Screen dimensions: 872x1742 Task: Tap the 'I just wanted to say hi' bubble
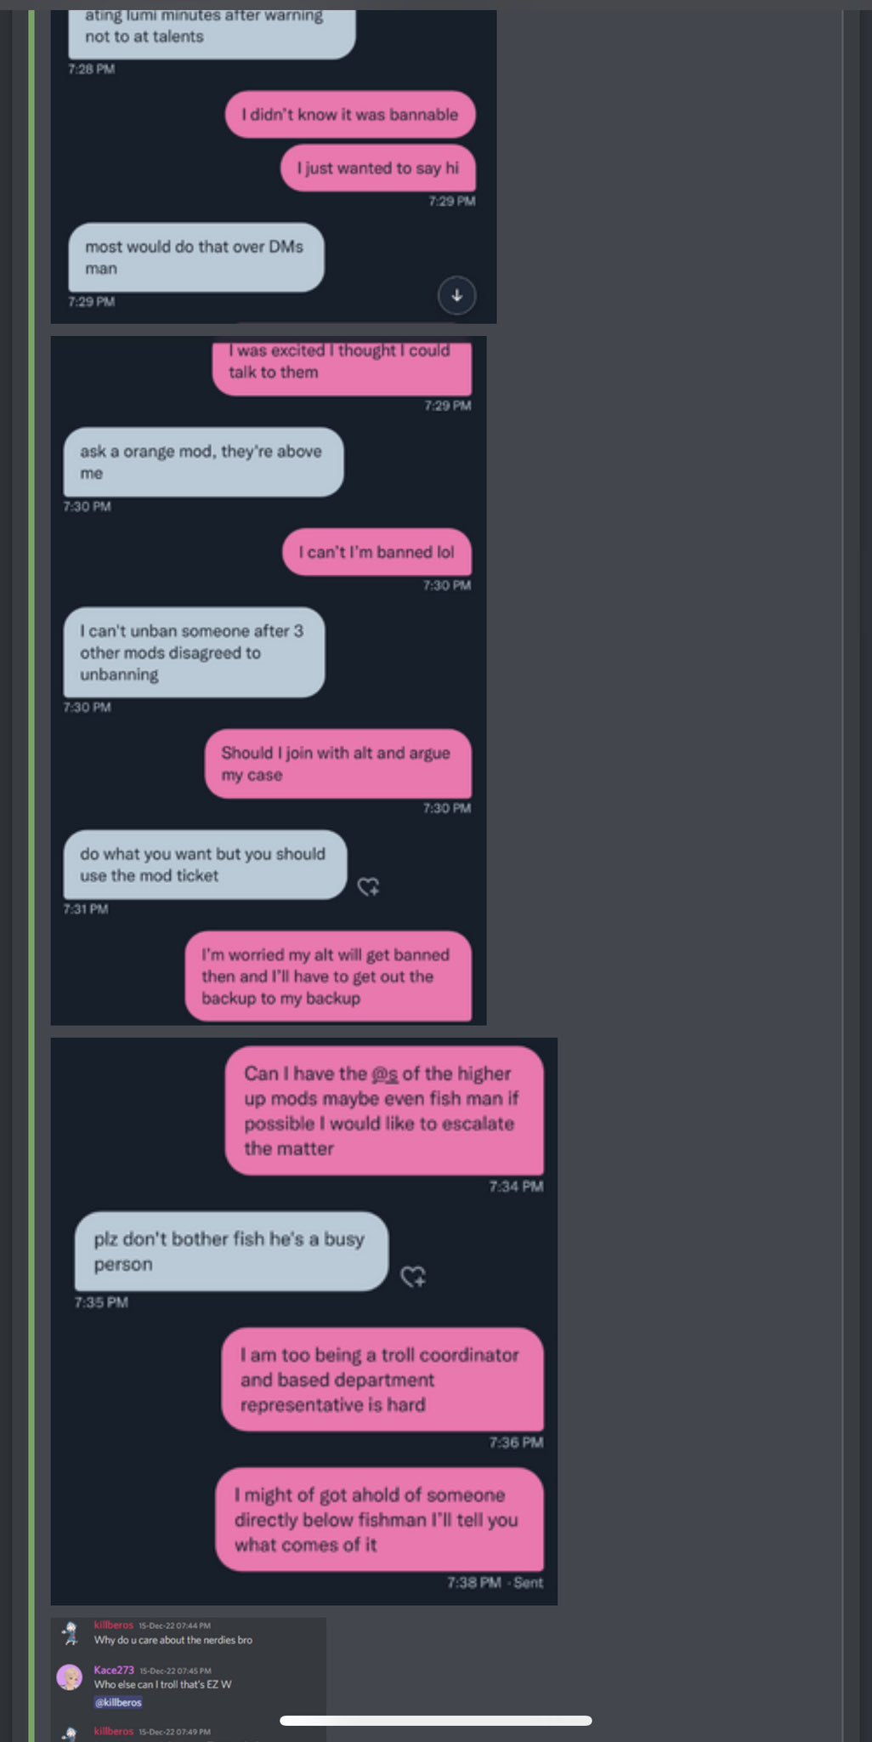378,168
